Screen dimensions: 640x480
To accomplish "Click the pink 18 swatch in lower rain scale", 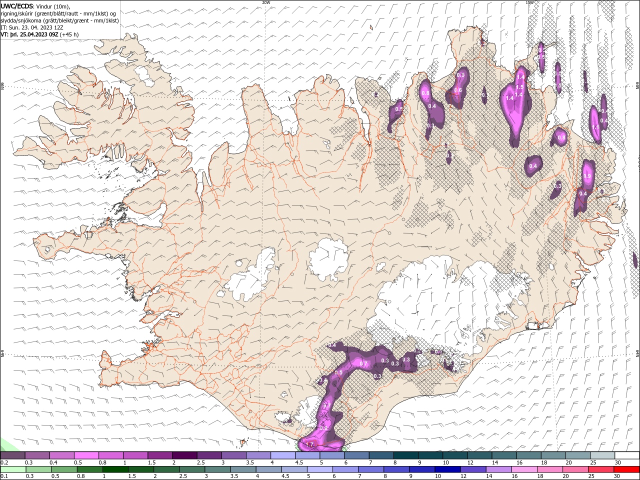I will (550, 469).
